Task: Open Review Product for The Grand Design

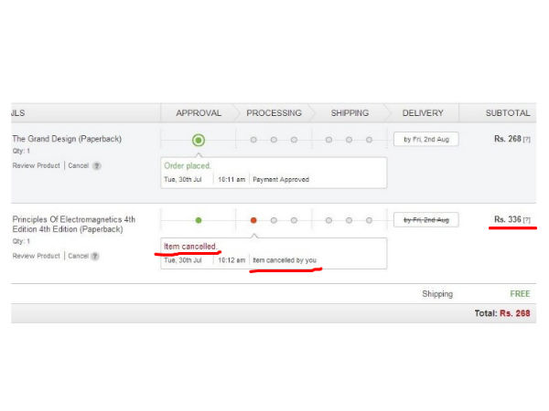Action: (37, 165)
